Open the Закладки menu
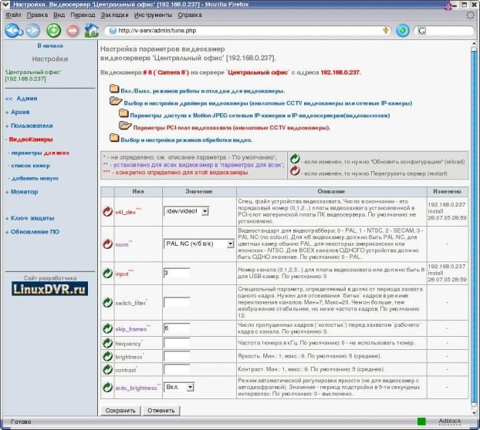The width and height of the screenshot is (480, 430). 114,15
